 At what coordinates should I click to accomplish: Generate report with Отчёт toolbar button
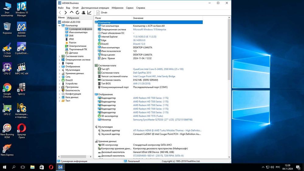pyautogui.click(x=102, y=12)
